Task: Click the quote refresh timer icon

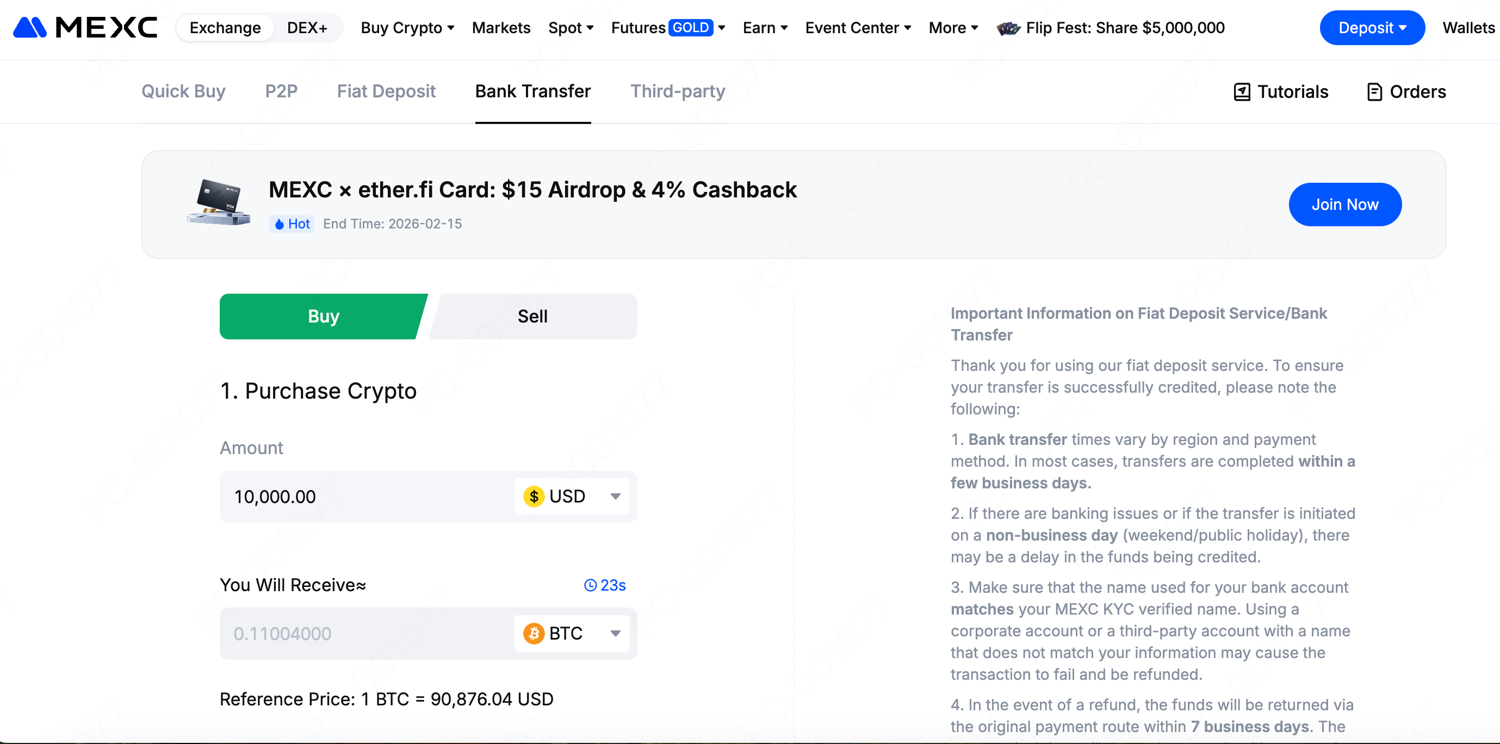Action: pyautogui.click(x=590, y=585)
